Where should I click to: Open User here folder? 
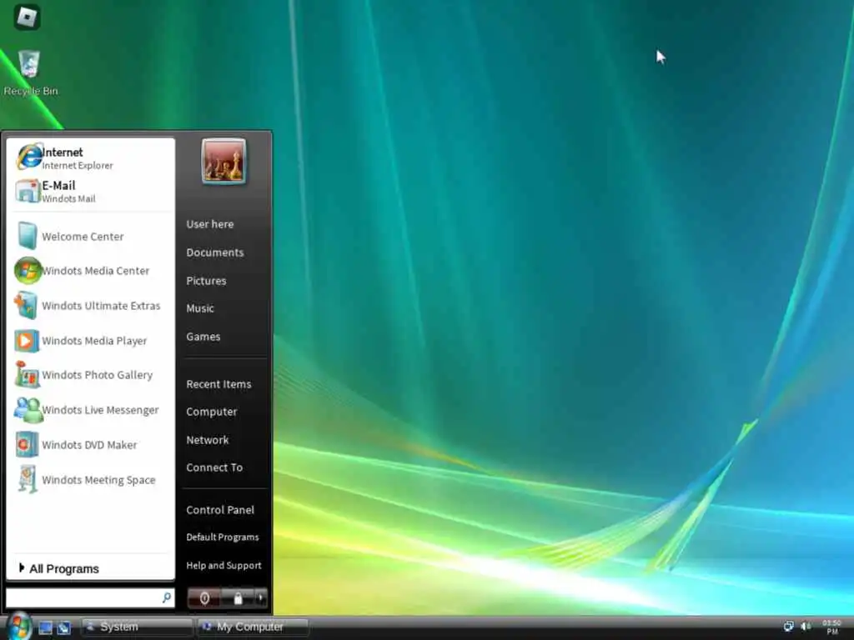(209, 224)
